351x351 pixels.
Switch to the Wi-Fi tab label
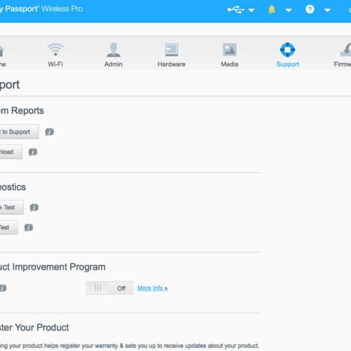coord(55,64)
